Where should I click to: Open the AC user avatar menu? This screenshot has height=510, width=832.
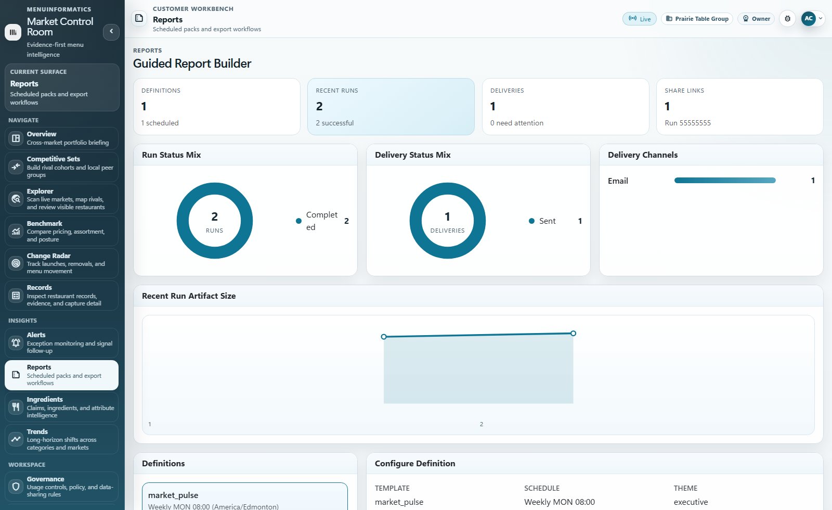(812, 18)
